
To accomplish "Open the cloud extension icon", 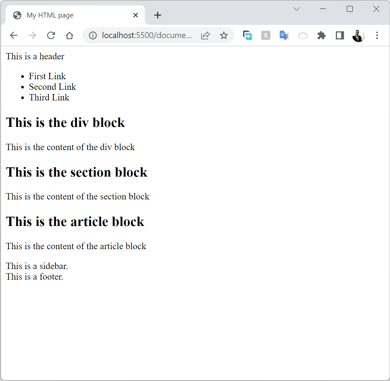I will (302, 35).
